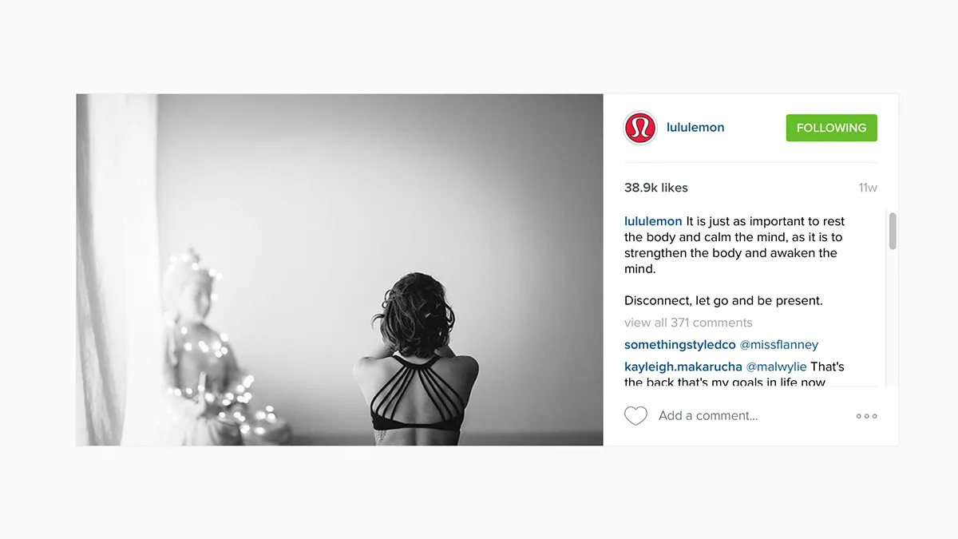Image resolution: width=958 pixels, height=539 pixels.
Task: Click the red lululemon logo avatar
Action: pyautogui.click(x=640, y=128)
